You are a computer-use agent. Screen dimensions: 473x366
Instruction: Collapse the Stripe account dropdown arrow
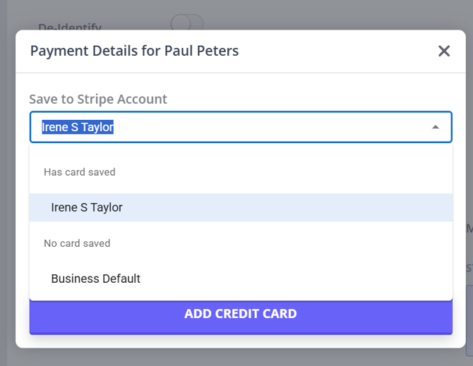pyautogui.click(x=436, y=127)
